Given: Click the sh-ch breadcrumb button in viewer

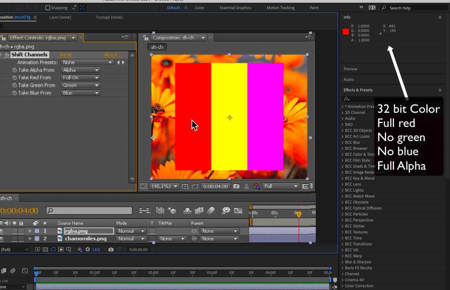Looking at the screenshot, I should coord(157,47).
